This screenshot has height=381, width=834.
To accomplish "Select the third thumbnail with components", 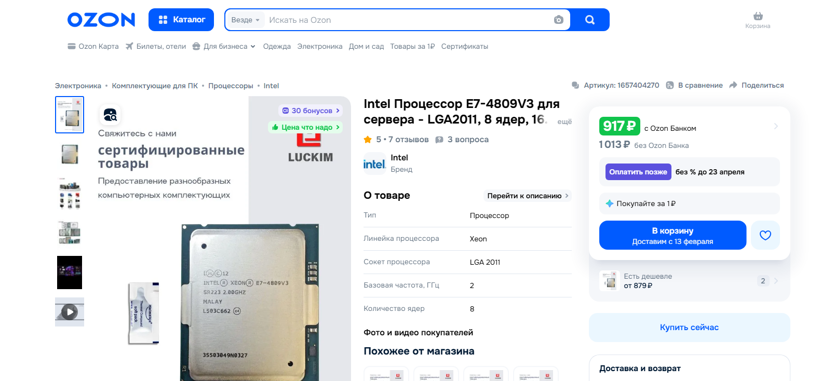I will (x=70, y=194).
